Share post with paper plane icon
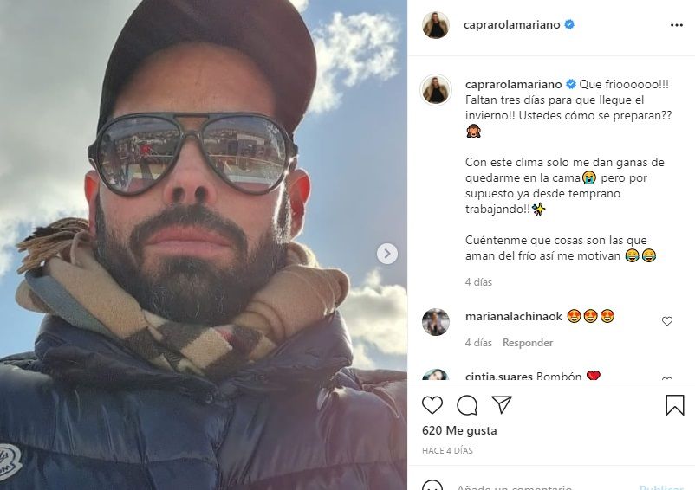The height and width of the screenshot is (490, 695). (x=502, y=404)
